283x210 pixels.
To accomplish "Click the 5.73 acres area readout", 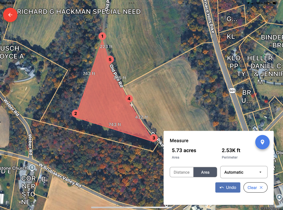I will tap(184, 150).
